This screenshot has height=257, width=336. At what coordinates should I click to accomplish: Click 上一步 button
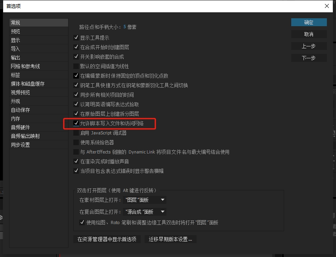(309, 46)
